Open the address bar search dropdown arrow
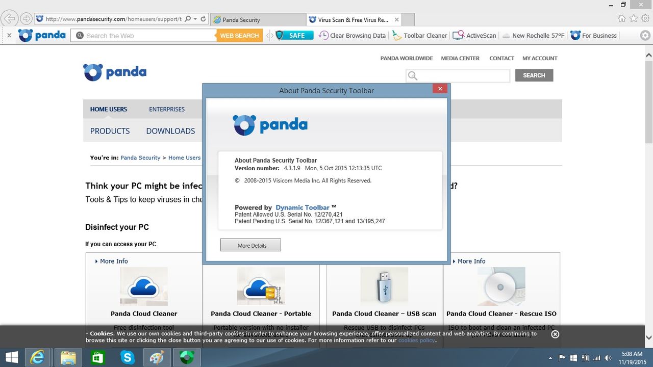653x367 pixels. point(195,19)
